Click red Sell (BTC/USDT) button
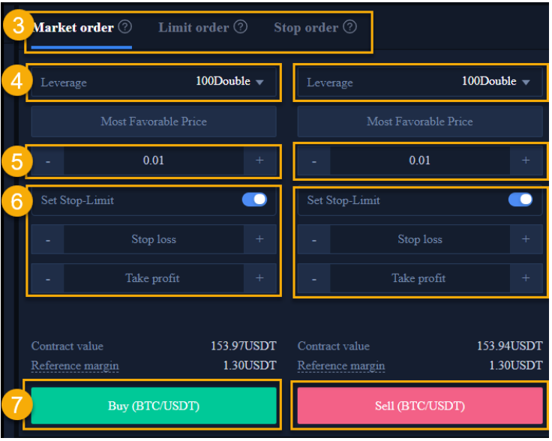 [x=420, y=406]
